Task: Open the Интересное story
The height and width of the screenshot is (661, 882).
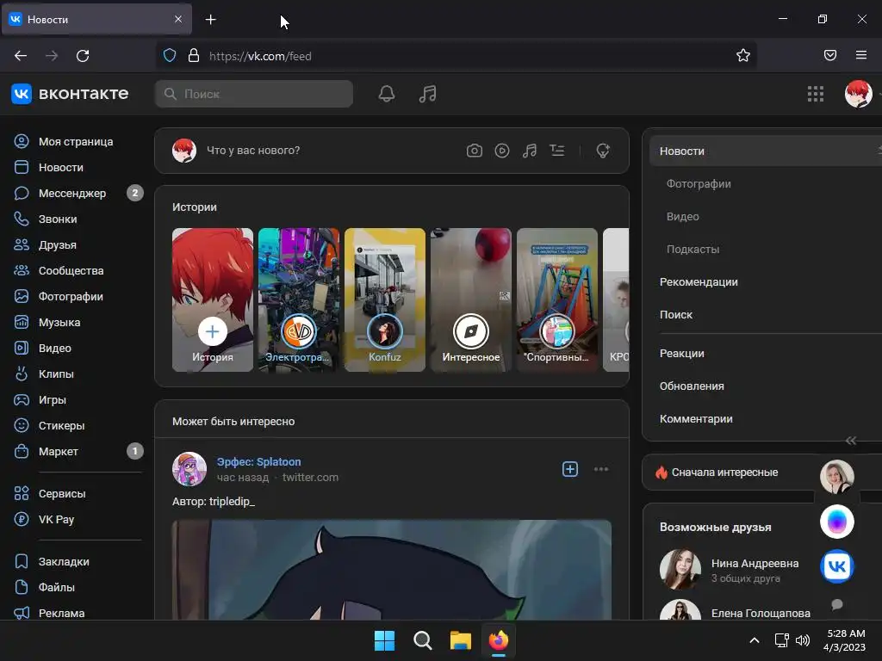Action: pos(471,300)
